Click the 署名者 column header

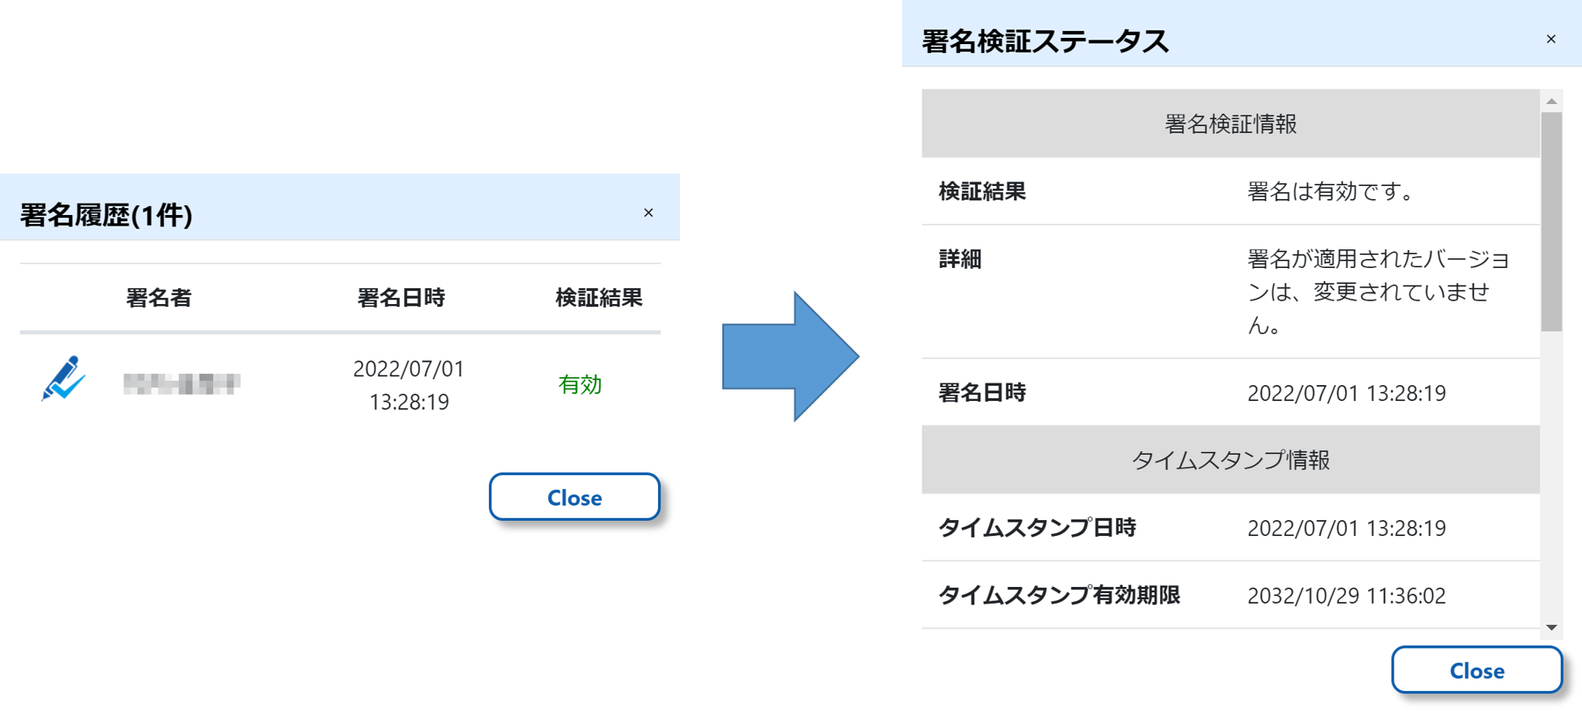point(159,298)
